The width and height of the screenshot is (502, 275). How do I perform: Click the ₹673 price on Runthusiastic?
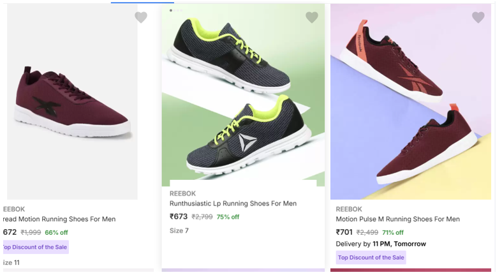(179, 217)
